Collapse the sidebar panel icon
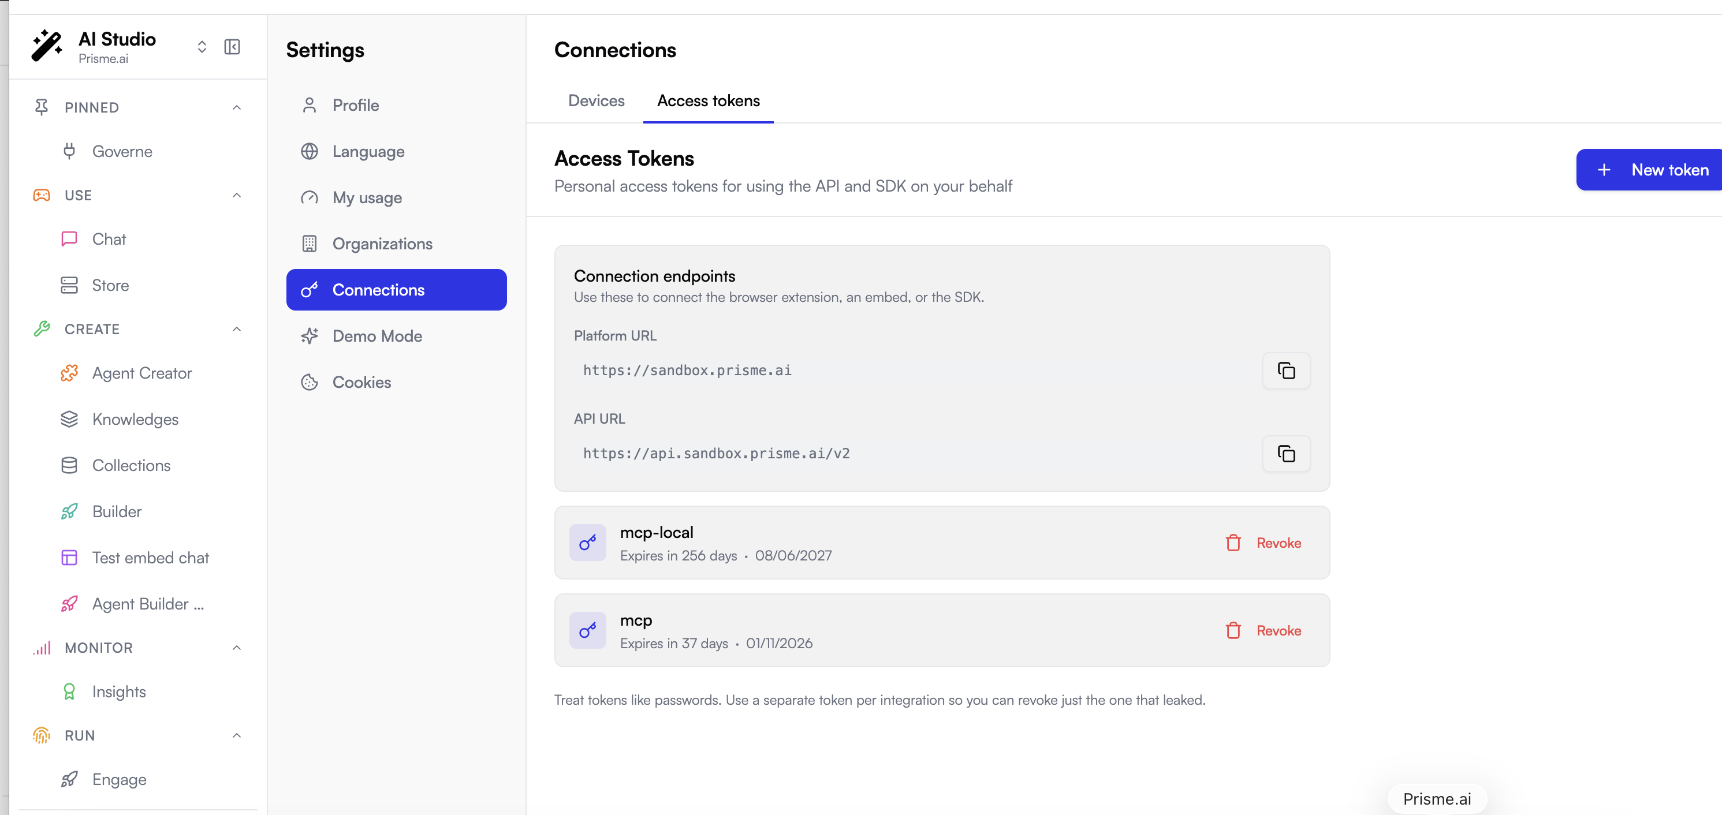The height and width of the screenshot is (815, 1722). [x=232, y=47]
